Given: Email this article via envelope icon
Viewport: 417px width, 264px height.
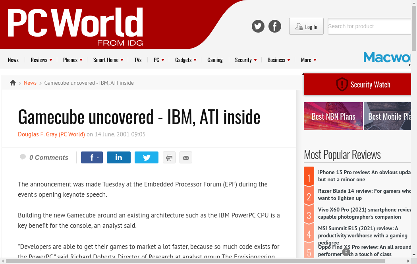Looking at the screenshot, I should pos(186,157).
